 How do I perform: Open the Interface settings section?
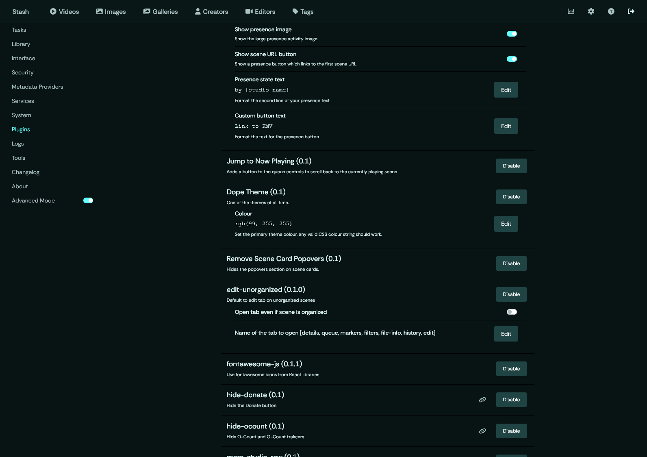point(23,58)
